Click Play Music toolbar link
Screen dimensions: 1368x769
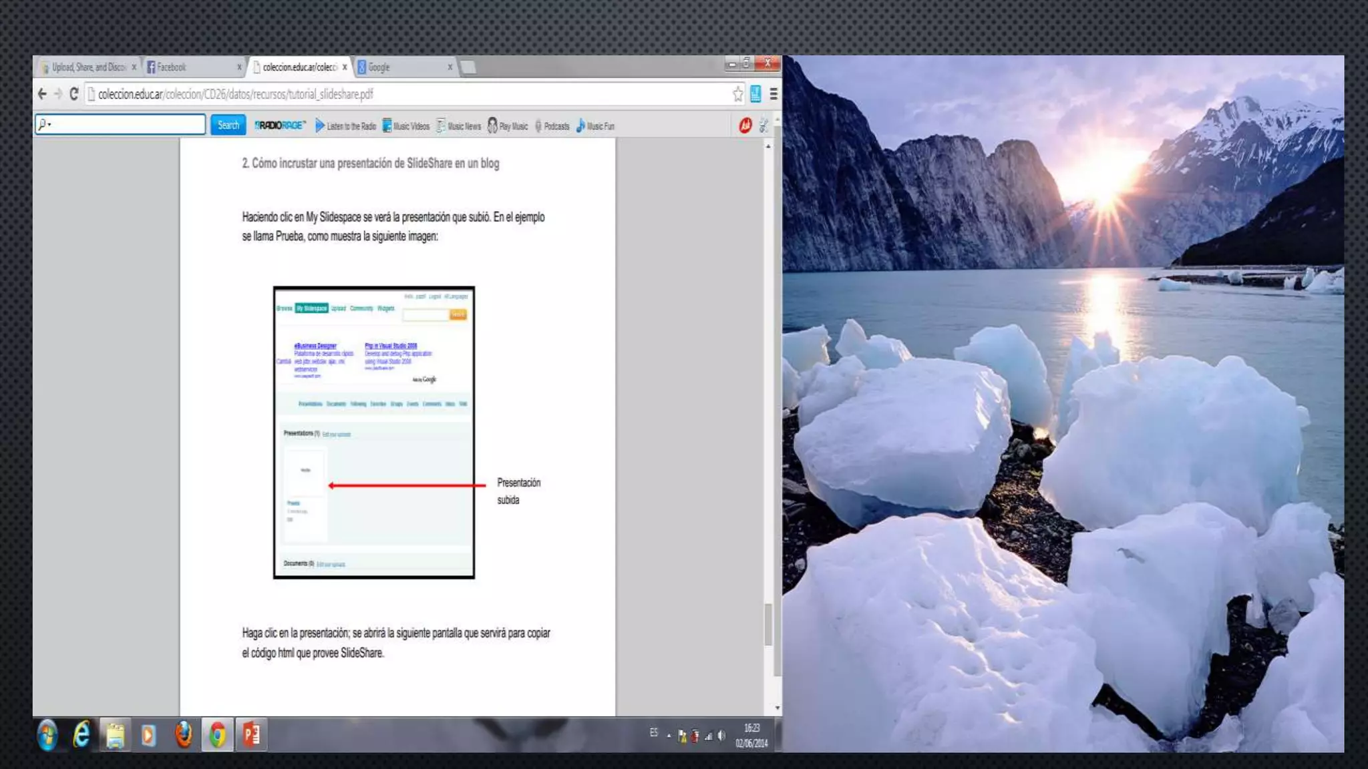(508, 126)
